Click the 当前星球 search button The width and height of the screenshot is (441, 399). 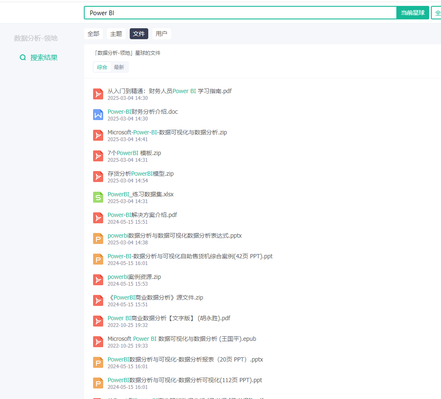click(413, 13)
